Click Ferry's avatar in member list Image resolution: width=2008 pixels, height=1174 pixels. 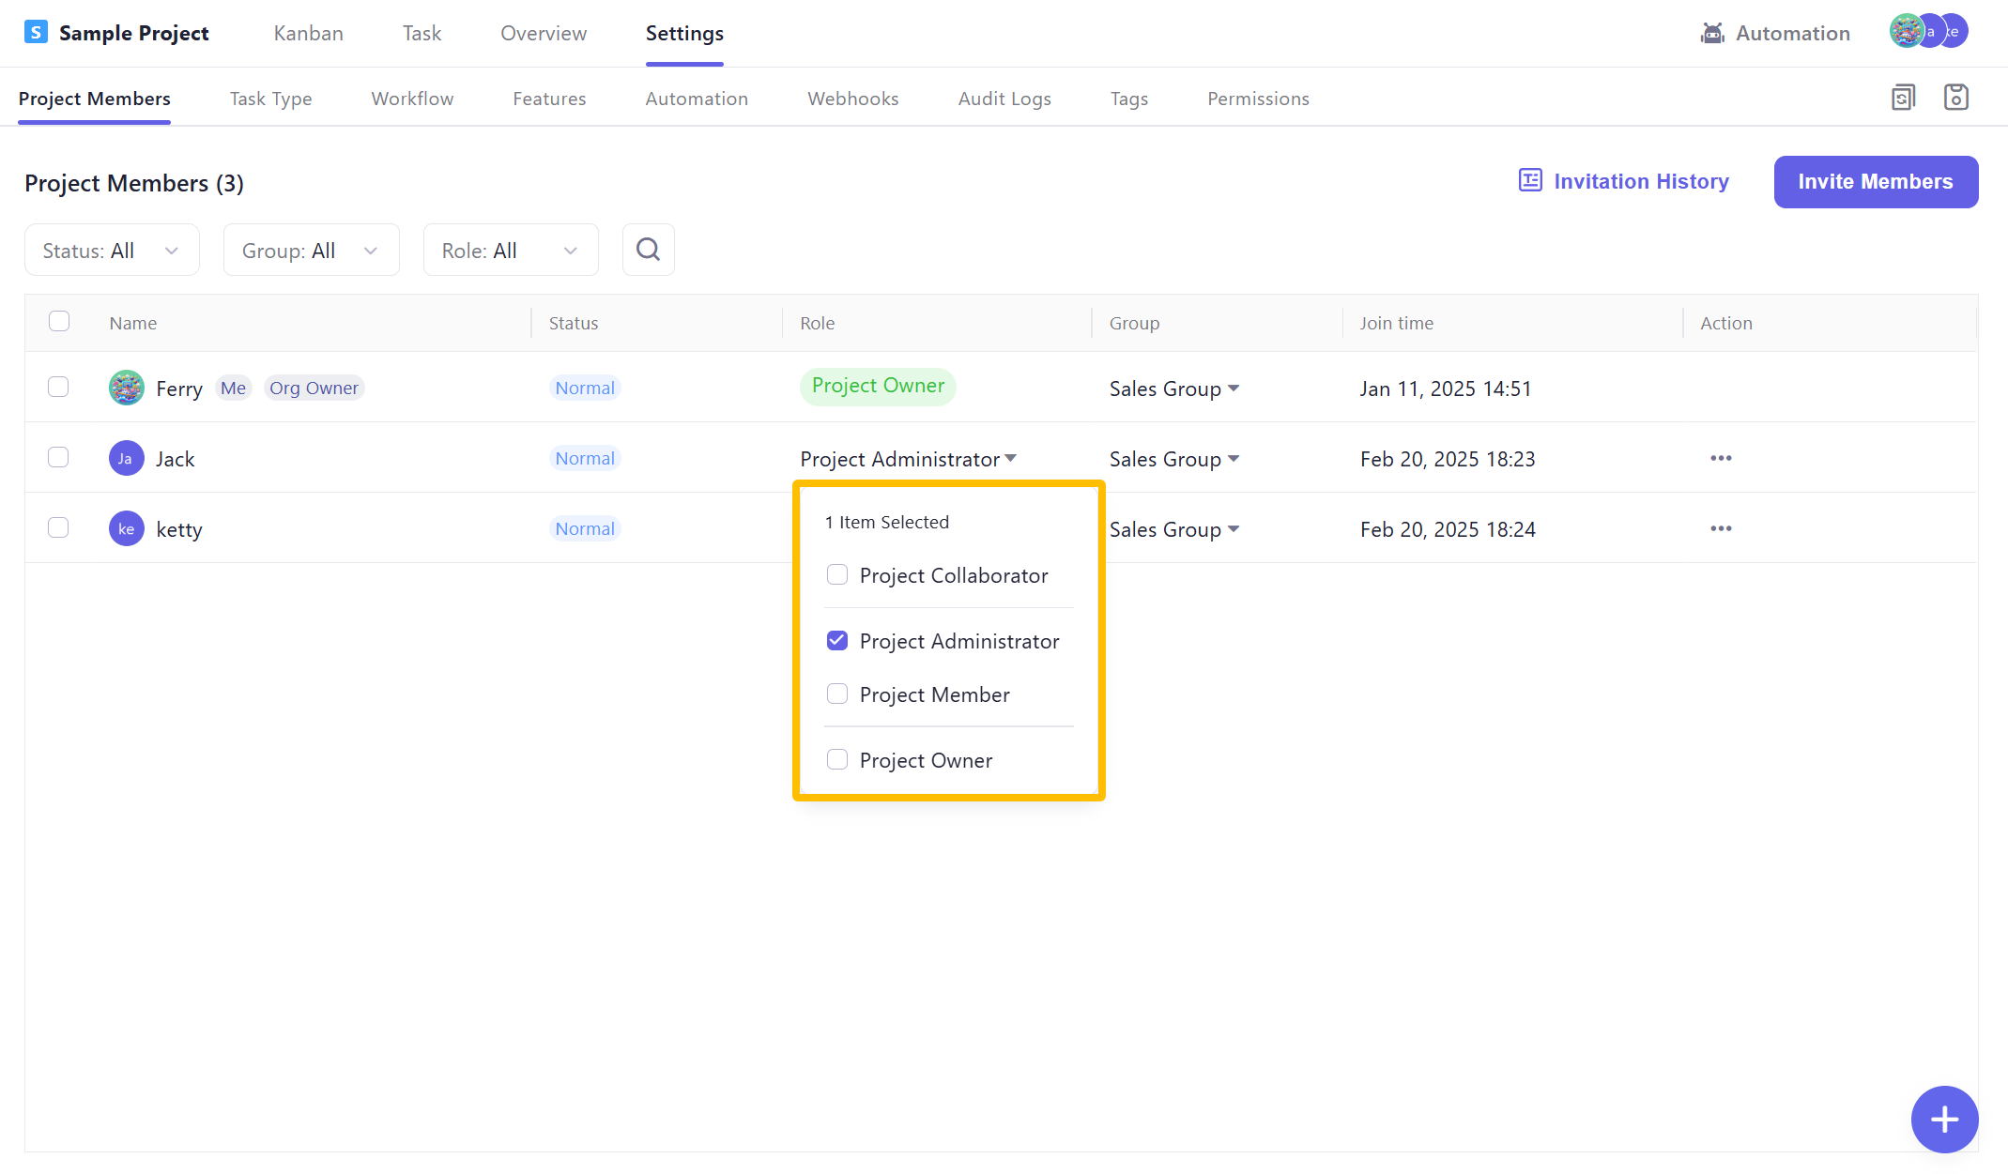coord(126,388)
